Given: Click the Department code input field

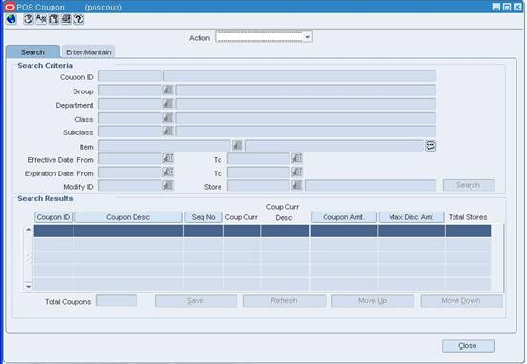Looking at the screenshot, I should point(130,104).
